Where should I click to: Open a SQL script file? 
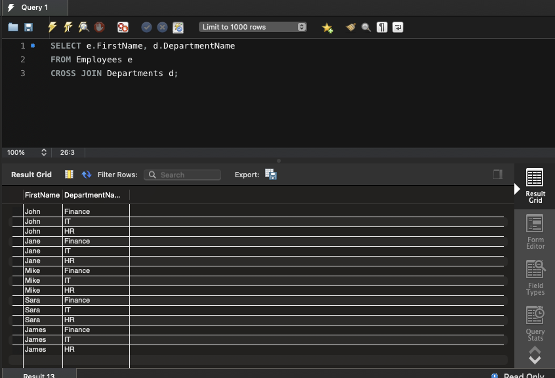tap(13, 28)
